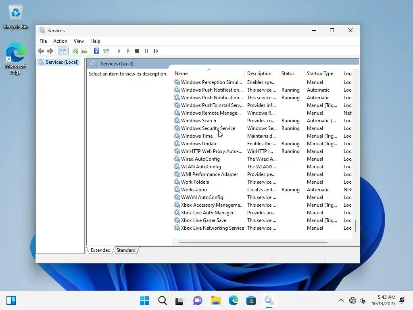Toggle the Show/Hide Action Pane icon
Image resolution: width=413 pixels, height=310 pixels.
pos(106,51)
